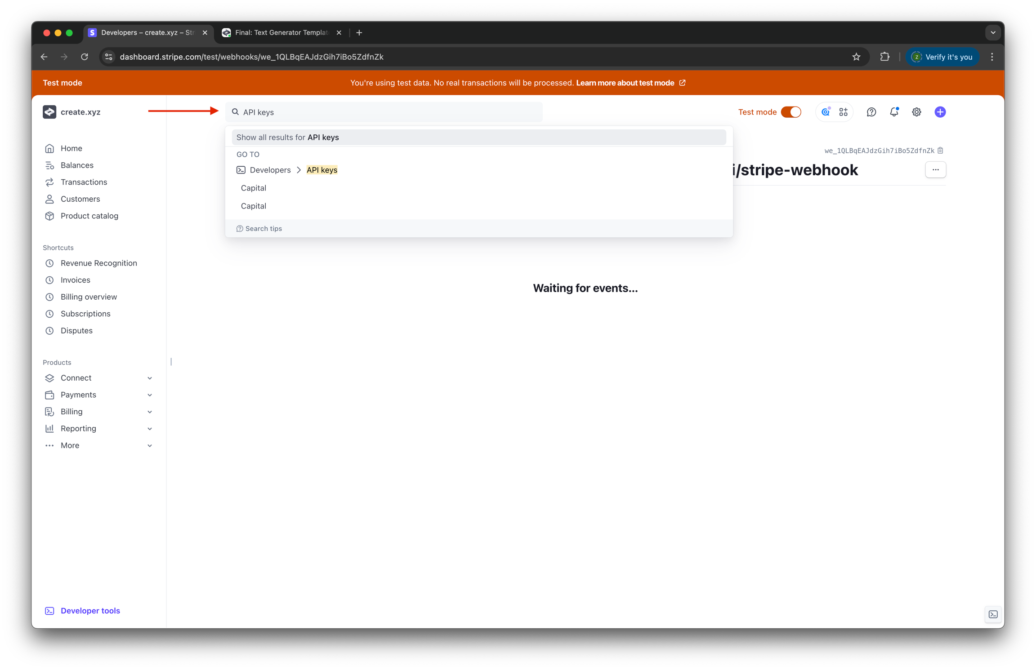This screenshot has width=1036, height=670.
Task: Open the help question-mark icon
Action: pyautogui.click(x=871, y=112)
